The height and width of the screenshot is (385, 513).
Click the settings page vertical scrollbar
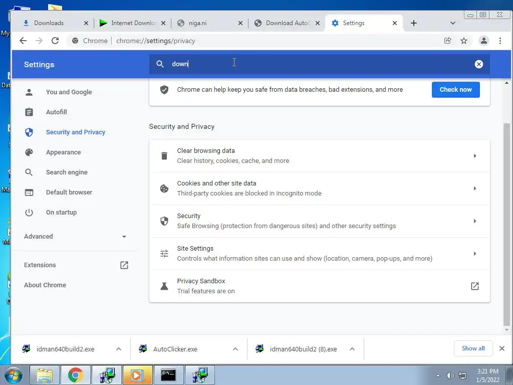(506, 224)
